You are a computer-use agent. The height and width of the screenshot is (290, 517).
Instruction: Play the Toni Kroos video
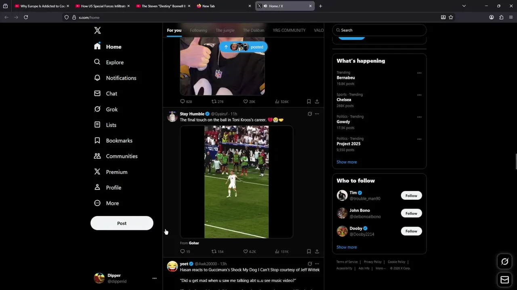coord(236,182)
